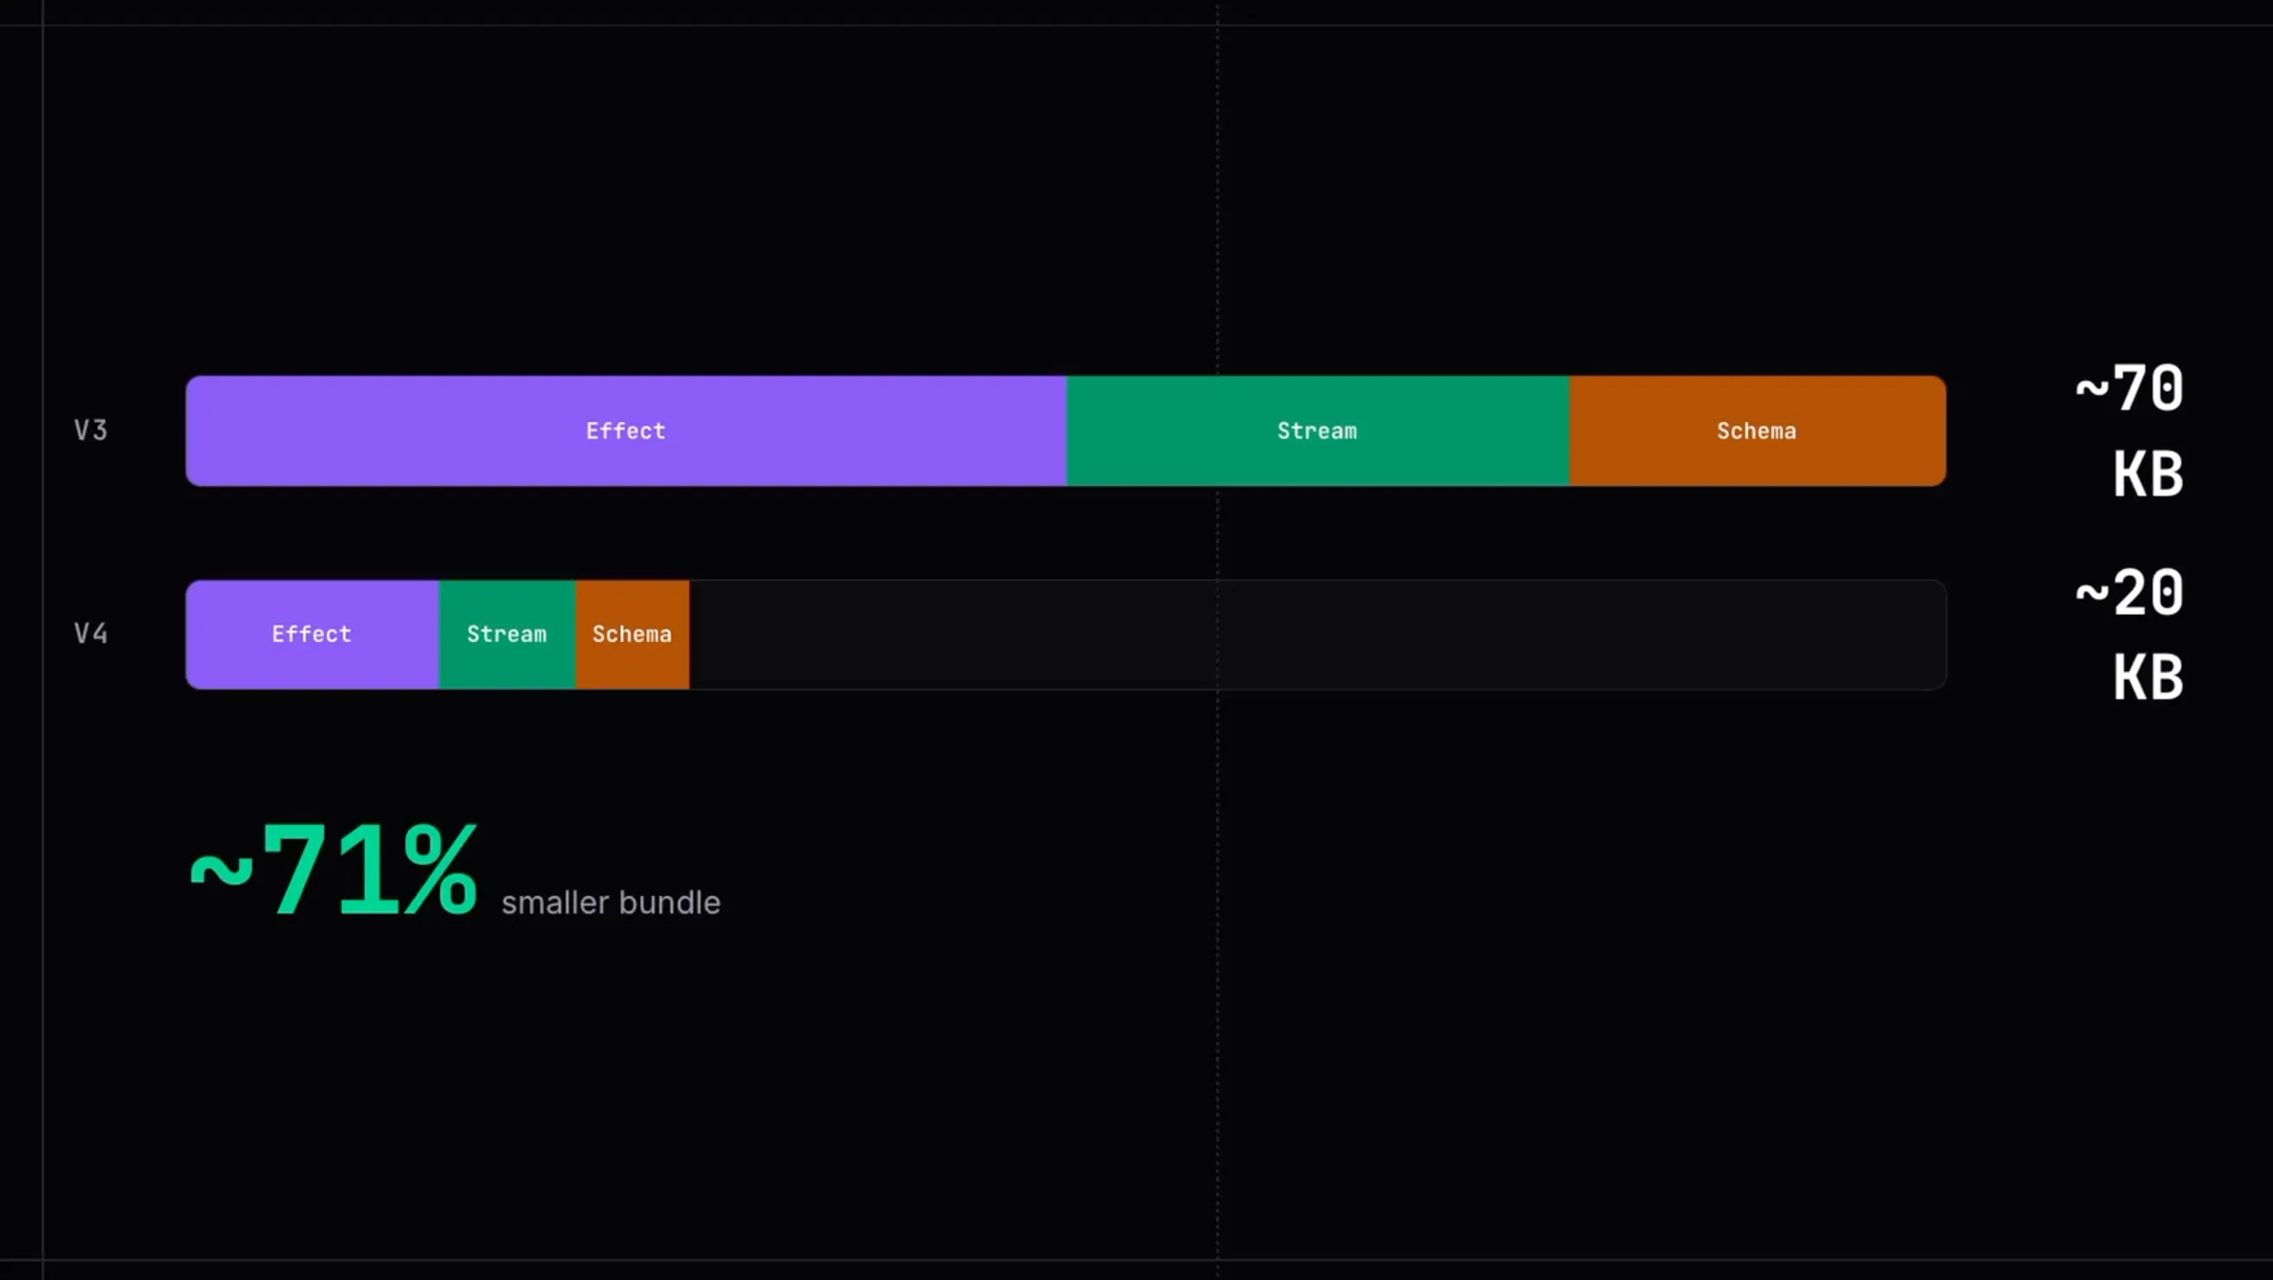
Task: Click the green Stream segment in the V3 bar
Action: [1317, 431]
